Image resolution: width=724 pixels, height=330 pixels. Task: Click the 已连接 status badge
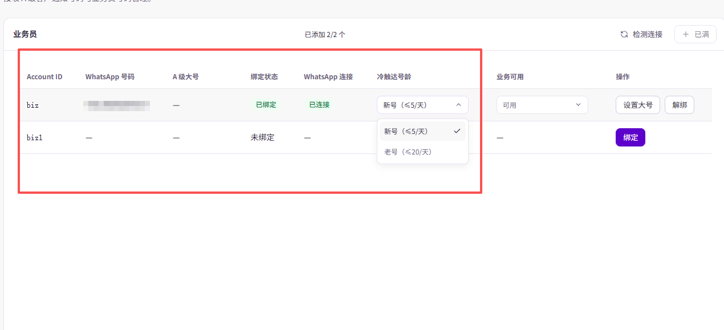tap(319, 105)
